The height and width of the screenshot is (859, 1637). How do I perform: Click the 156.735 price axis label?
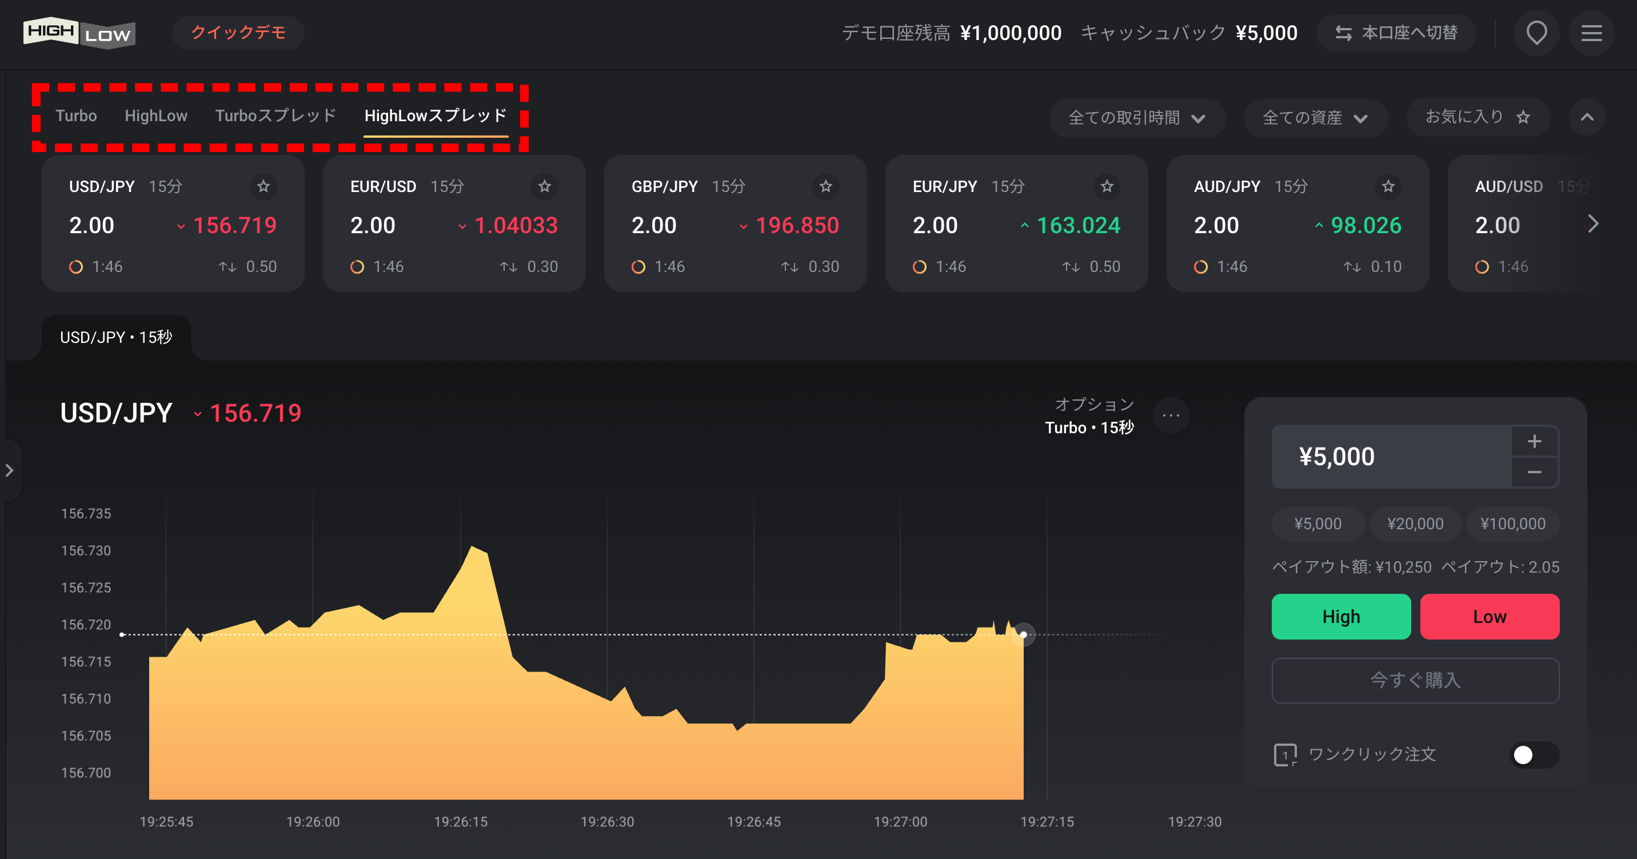coord(86,513)
